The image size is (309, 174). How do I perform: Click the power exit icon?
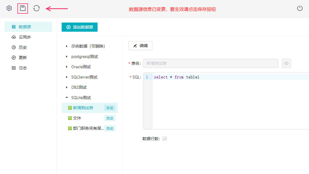[300, 8]
